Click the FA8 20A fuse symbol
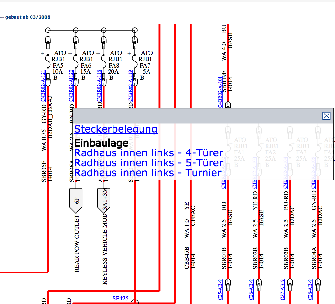 click(104, 60)
